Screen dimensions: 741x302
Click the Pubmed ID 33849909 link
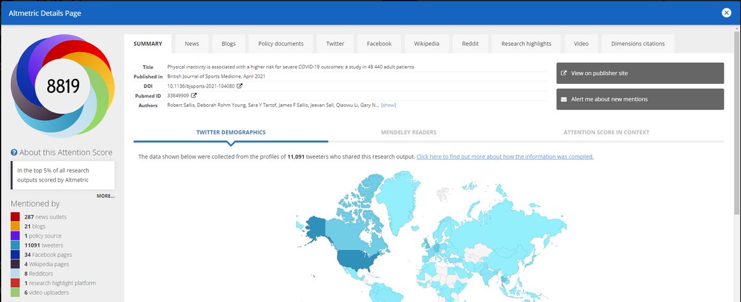(178, 96)
